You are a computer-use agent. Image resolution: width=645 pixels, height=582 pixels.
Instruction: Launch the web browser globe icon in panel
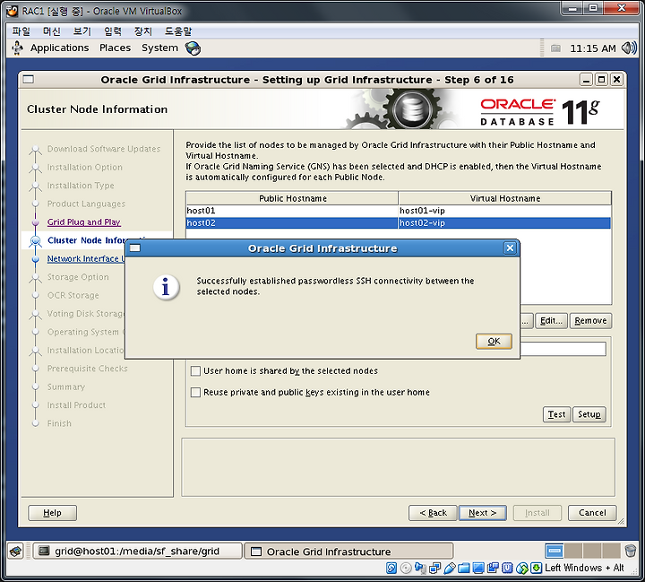193,48
